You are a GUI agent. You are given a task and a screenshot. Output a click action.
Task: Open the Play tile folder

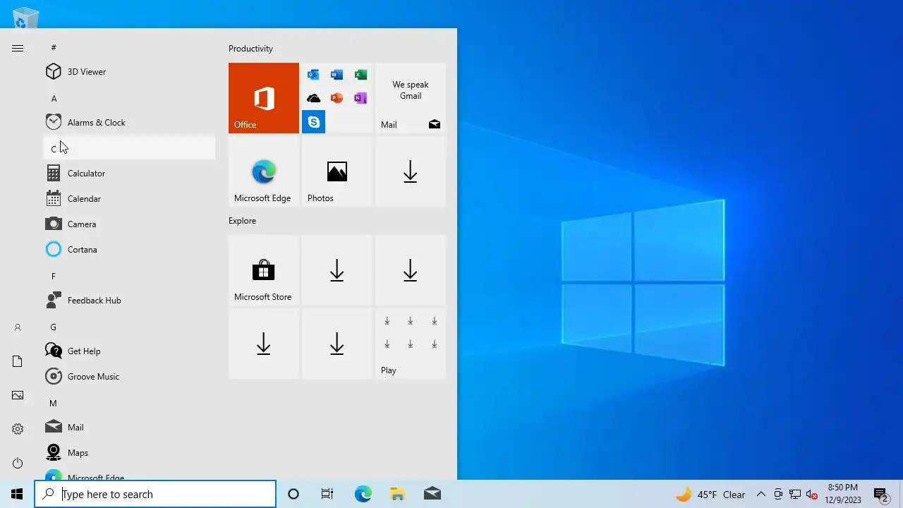point(411,344)
